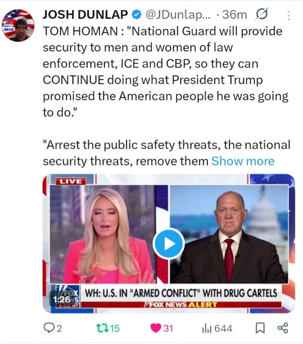Open the three-dot more options menu
The width and height of the screenshot is (303, 344).
point(288,16)
